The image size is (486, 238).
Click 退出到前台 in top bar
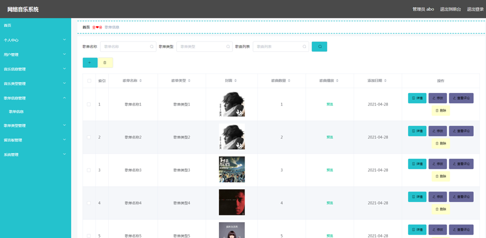[x=450, y=9]
